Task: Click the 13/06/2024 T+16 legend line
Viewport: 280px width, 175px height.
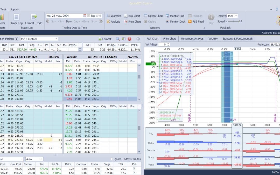Action: tap(170, 116)
